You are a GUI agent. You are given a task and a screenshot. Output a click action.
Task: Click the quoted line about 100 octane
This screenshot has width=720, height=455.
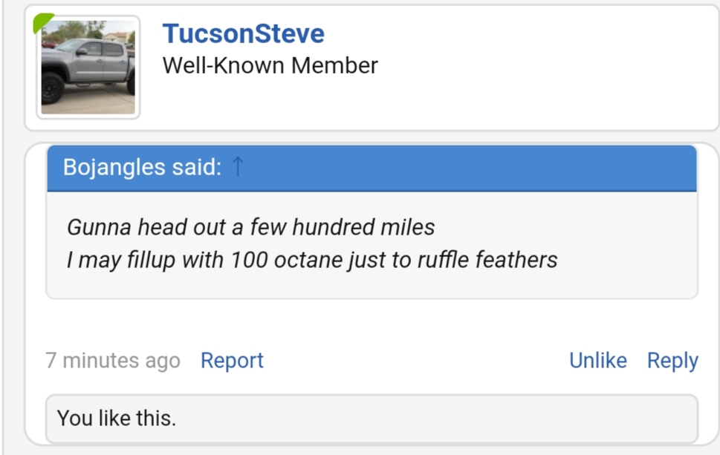(312, 260)
